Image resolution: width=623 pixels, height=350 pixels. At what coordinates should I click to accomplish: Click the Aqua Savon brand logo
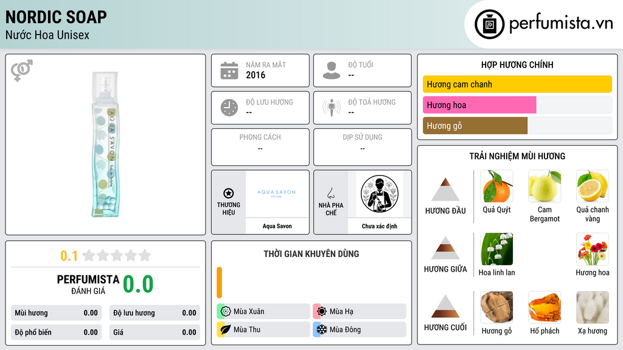[x=277, y=193]
